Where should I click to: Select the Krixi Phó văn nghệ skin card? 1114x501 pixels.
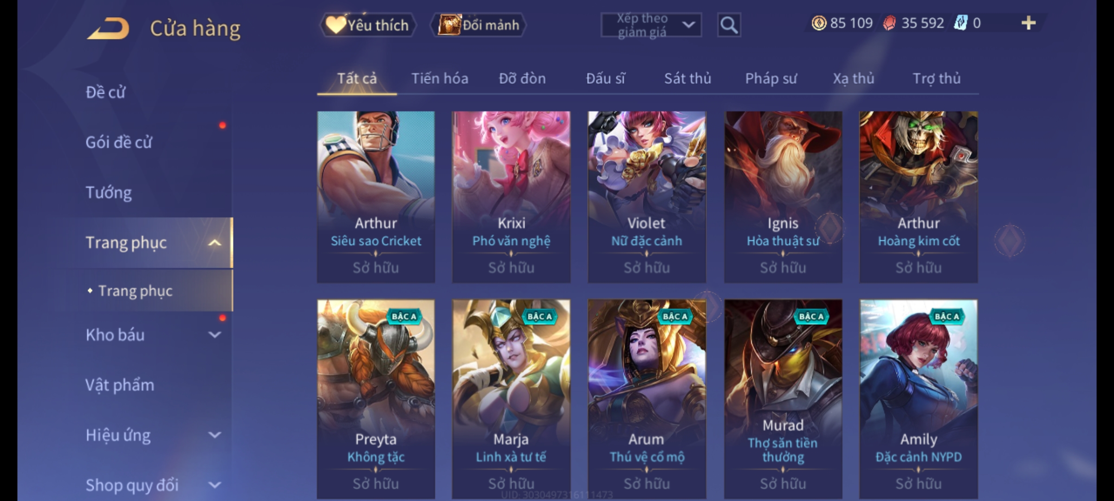(x=511, y=197)
